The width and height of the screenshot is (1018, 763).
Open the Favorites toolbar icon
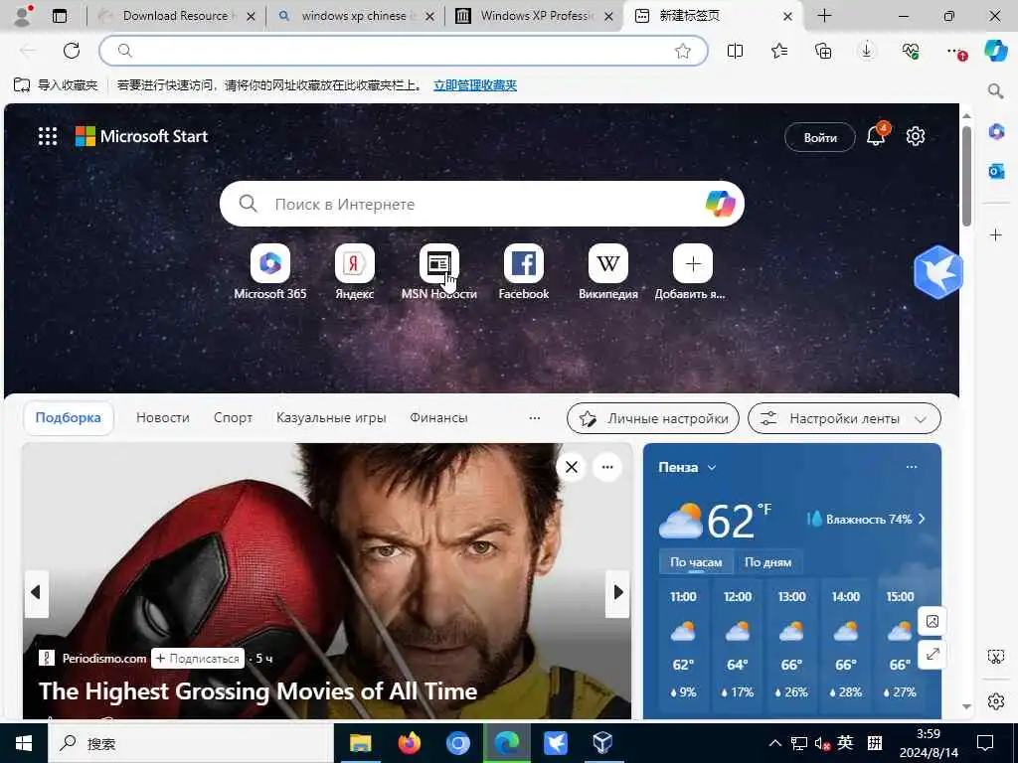pyautogui.click(x=779, y=51)
